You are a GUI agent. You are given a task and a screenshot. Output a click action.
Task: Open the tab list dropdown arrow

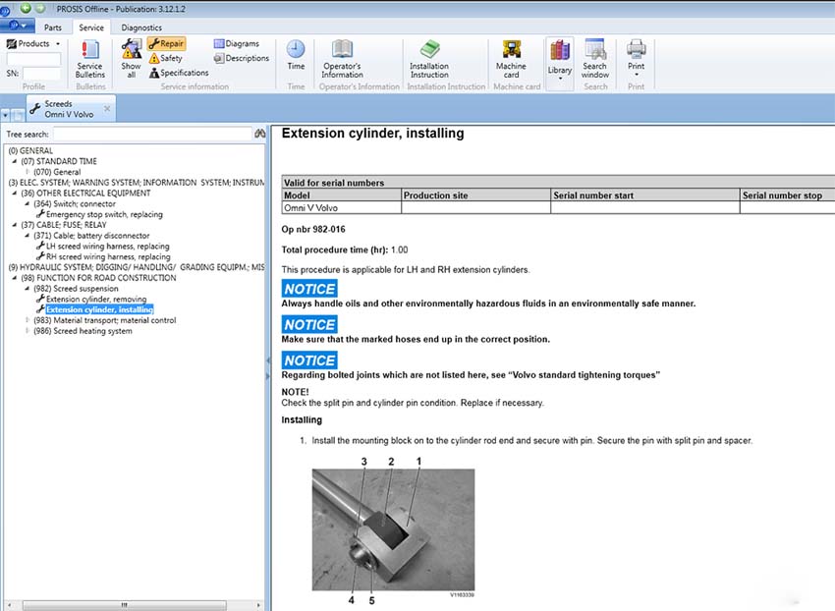(5, 115)
